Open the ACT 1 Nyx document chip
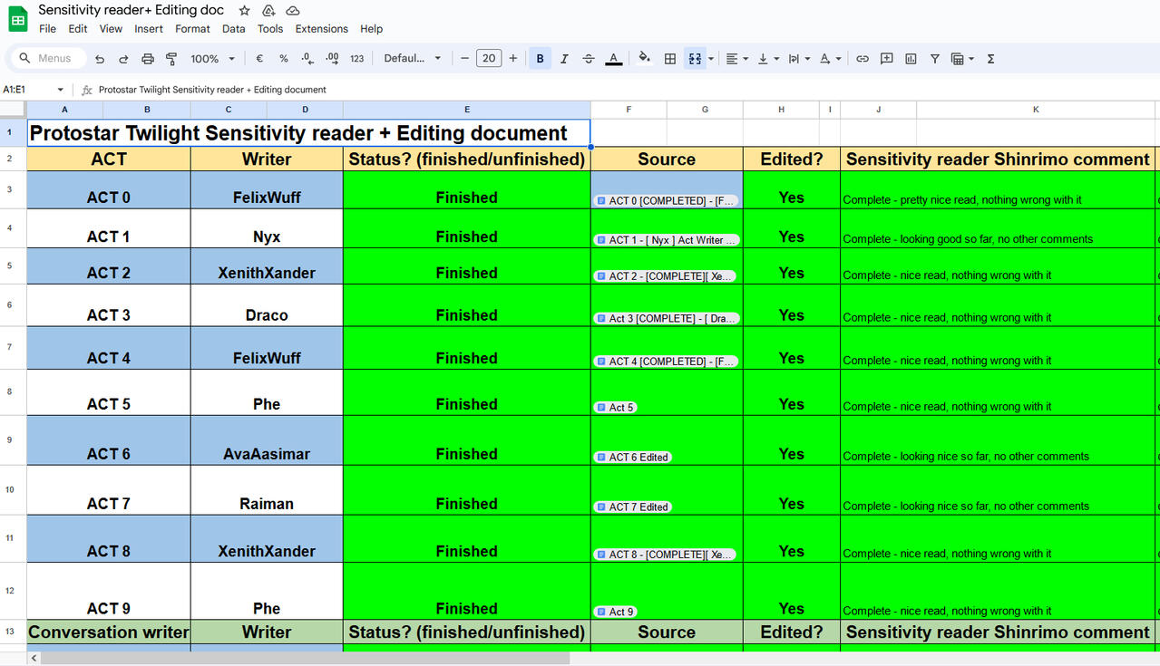 point(665,240)
